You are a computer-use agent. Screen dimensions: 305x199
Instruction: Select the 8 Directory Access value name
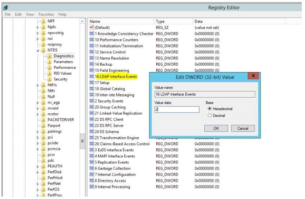pyautogui.click(x=111, y=181)
